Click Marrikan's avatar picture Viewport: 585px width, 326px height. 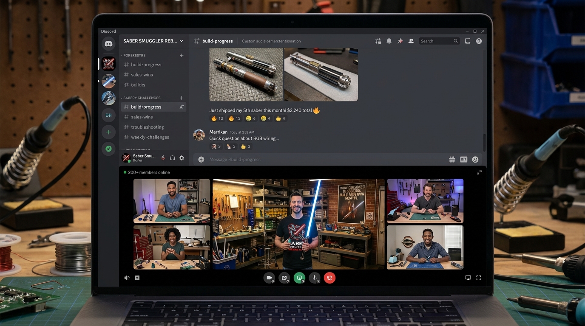[x=199, y=135]
